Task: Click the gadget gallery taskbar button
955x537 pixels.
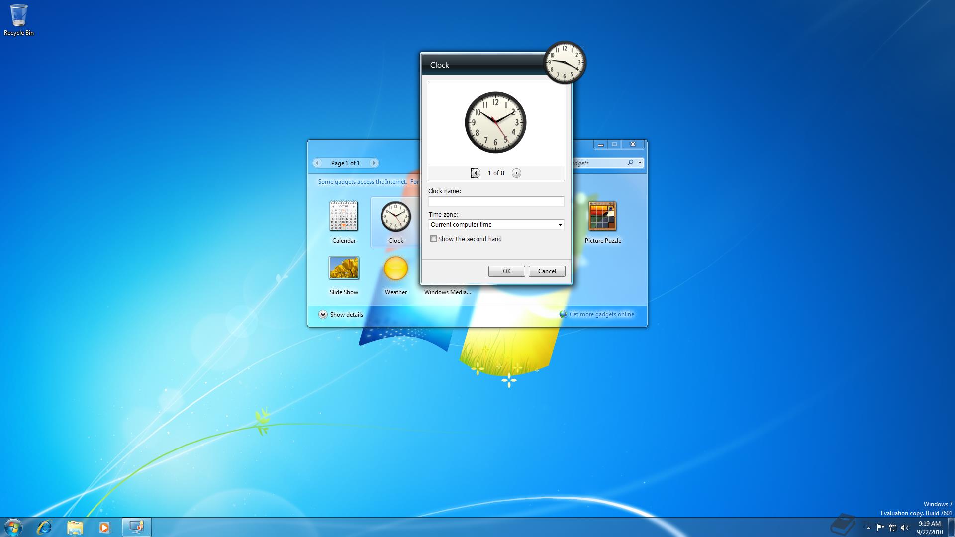Action: click(136, 527)
